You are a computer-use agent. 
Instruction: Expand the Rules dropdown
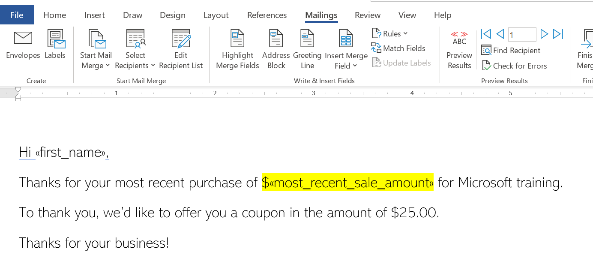point(390,34)
